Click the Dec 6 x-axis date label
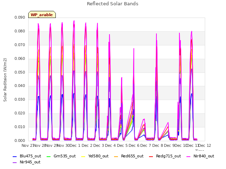The width and height of the screenshot is (226, 169). click(134, 145)
